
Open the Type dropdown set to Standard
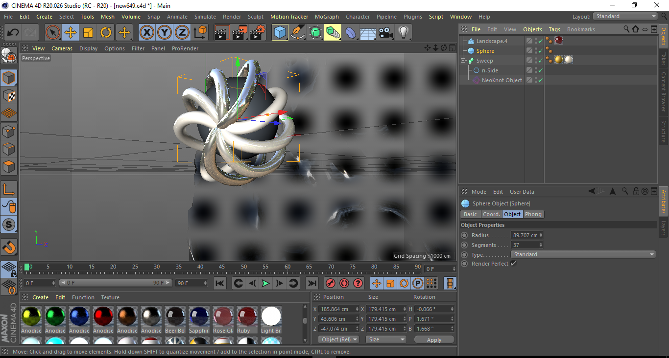click(x=583, y=254)
